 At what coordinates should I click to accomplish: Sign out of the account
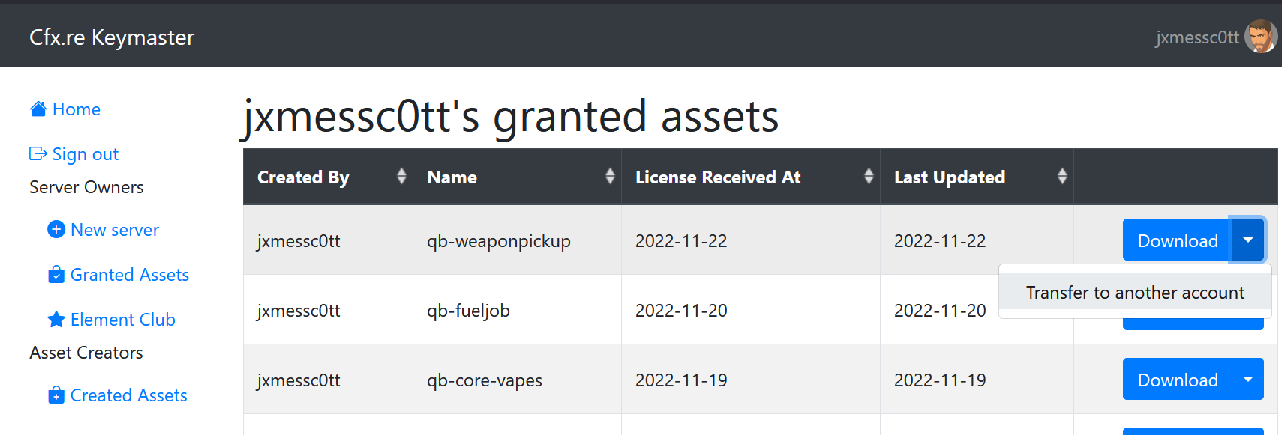86,153
